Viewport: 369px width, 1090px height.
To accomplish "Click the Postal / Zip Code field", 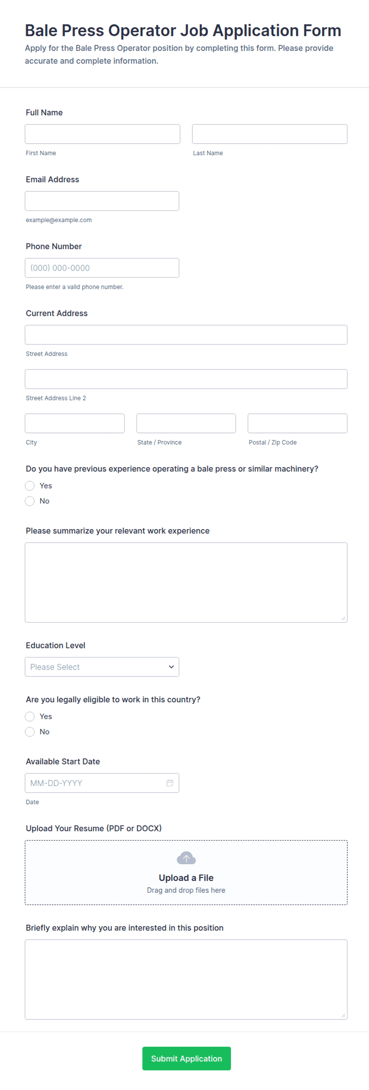I will click(x=298, y=423).
